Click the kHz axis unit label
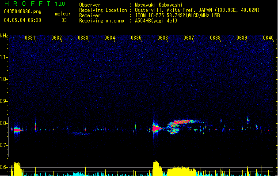The width and height of the screenshot is (278, 176). click(x=4, y=36)
